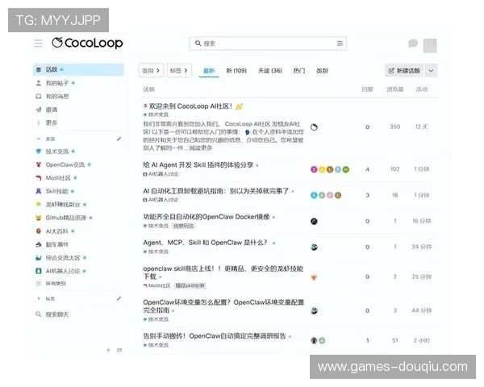Screen dimensions: 484x387
Task: Open topic 告别手动搬砖 OpenClaw自动搞定完整调研报告
Action: tap(215, 335)
